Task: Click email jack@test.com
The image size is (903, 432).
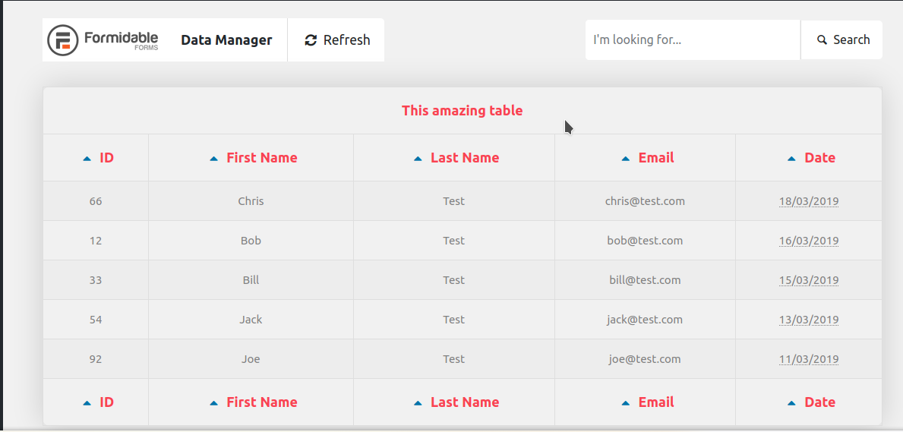Action: point(645,320)
